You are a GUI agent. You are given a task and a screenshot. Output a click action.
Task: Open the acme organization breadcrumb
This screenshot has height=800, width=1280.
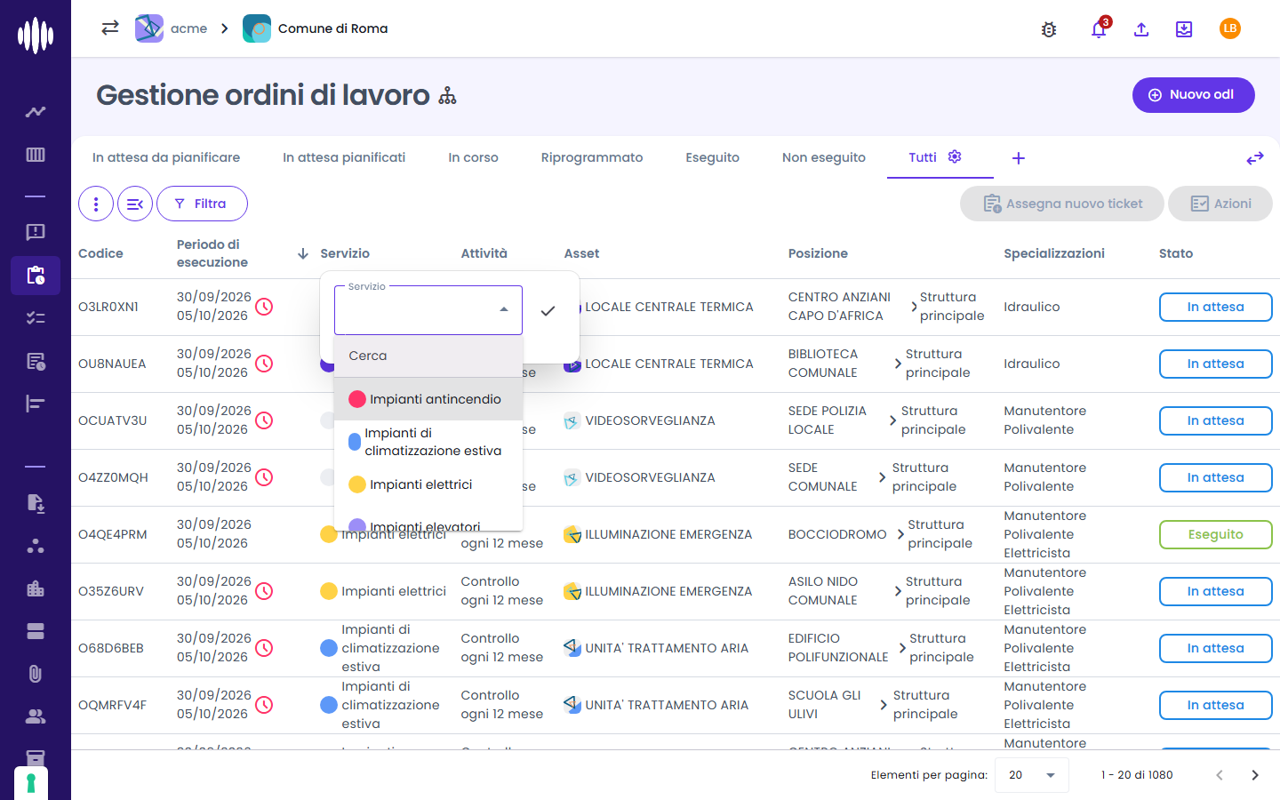point(172,28)
